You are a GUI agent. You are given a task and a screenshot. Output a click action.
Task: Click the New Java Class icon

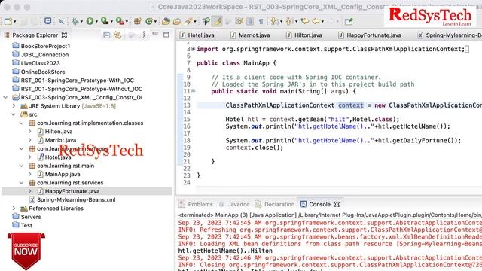point(149,21)
